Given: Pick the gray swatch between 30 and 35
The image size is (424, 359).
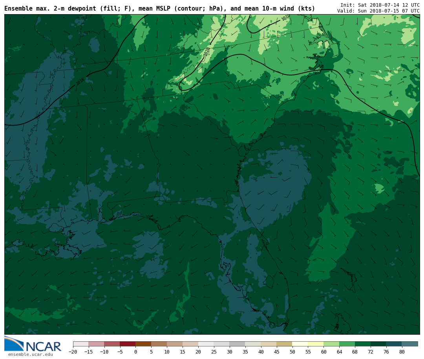Looking at the screenshot, I should tap(237, 344).
